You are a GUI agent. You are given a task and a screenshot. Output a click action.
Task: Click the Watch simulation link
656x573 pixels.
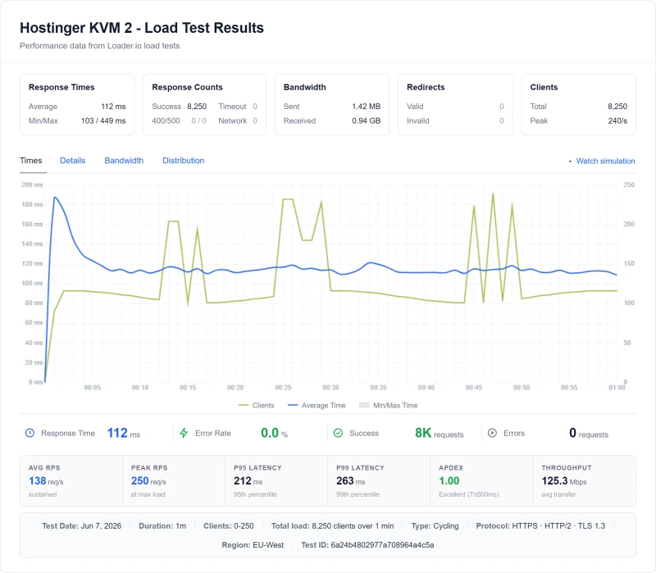point(605,161)
